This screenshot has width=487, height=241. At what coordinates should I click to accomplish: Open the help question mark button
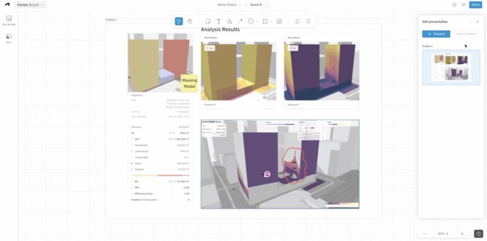(478, 233)
